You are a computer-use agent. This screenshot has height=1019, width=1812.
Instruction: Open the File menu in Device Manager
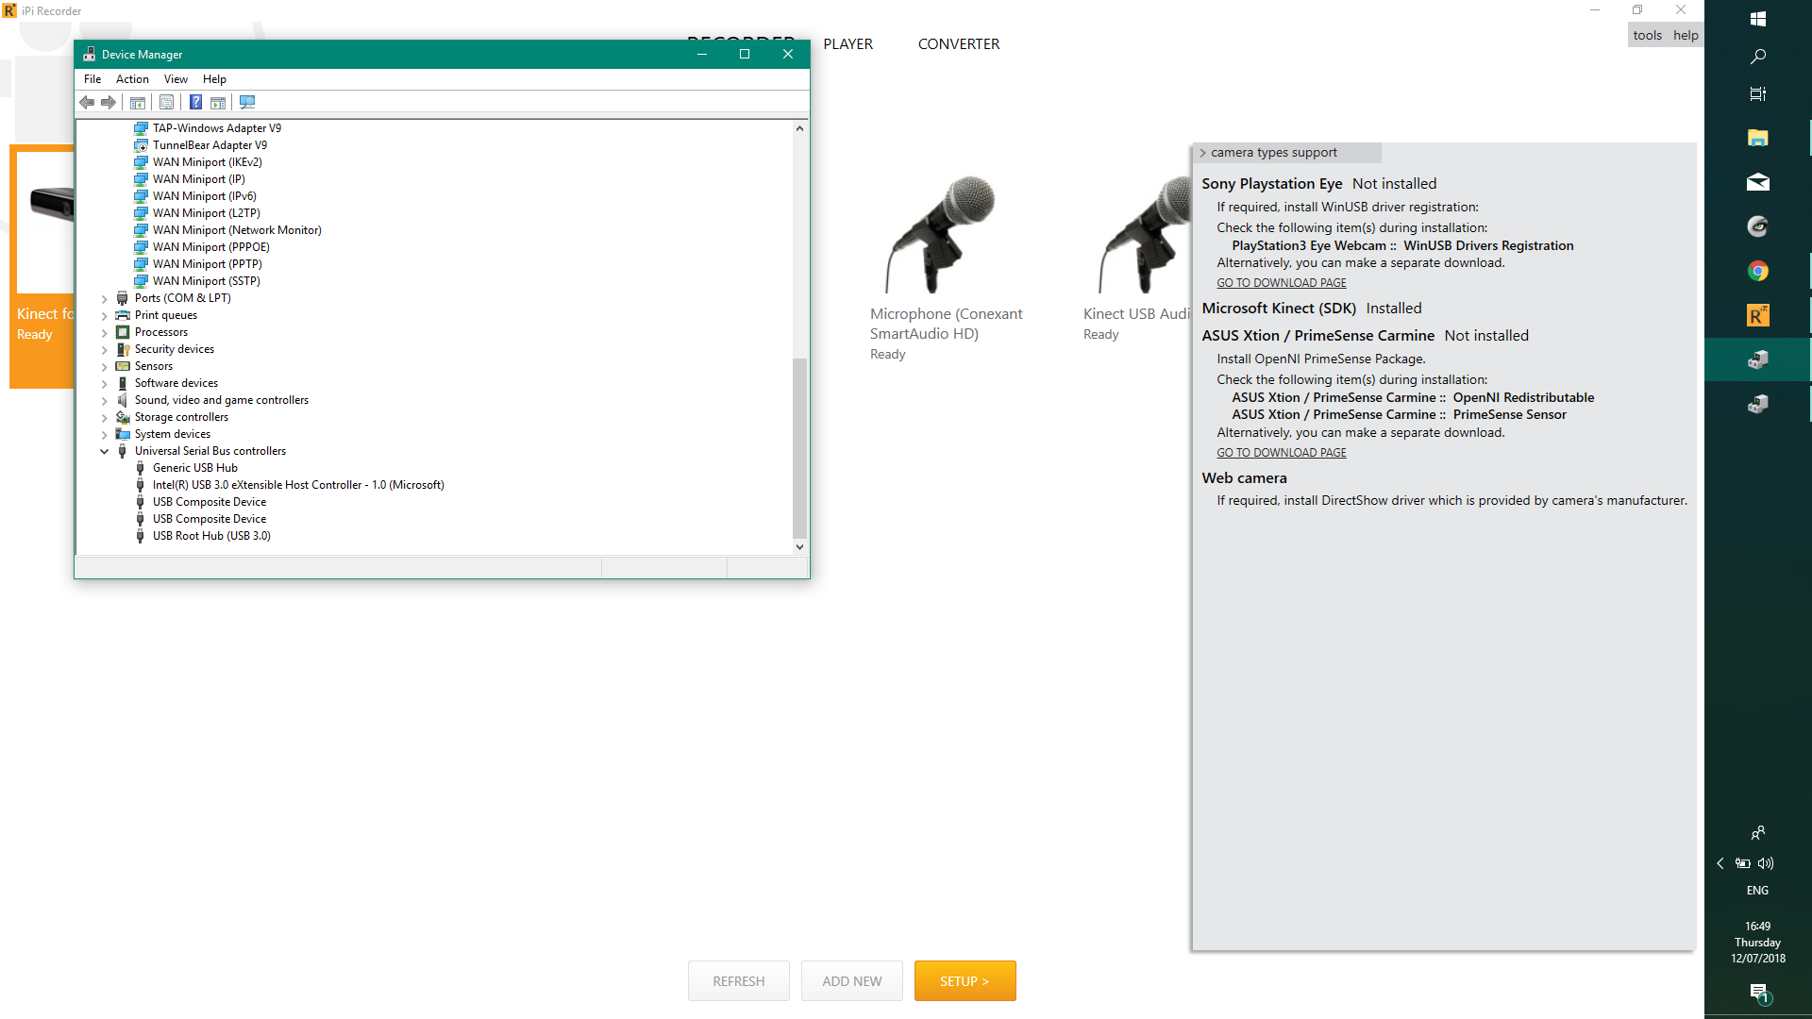point(92,79)
